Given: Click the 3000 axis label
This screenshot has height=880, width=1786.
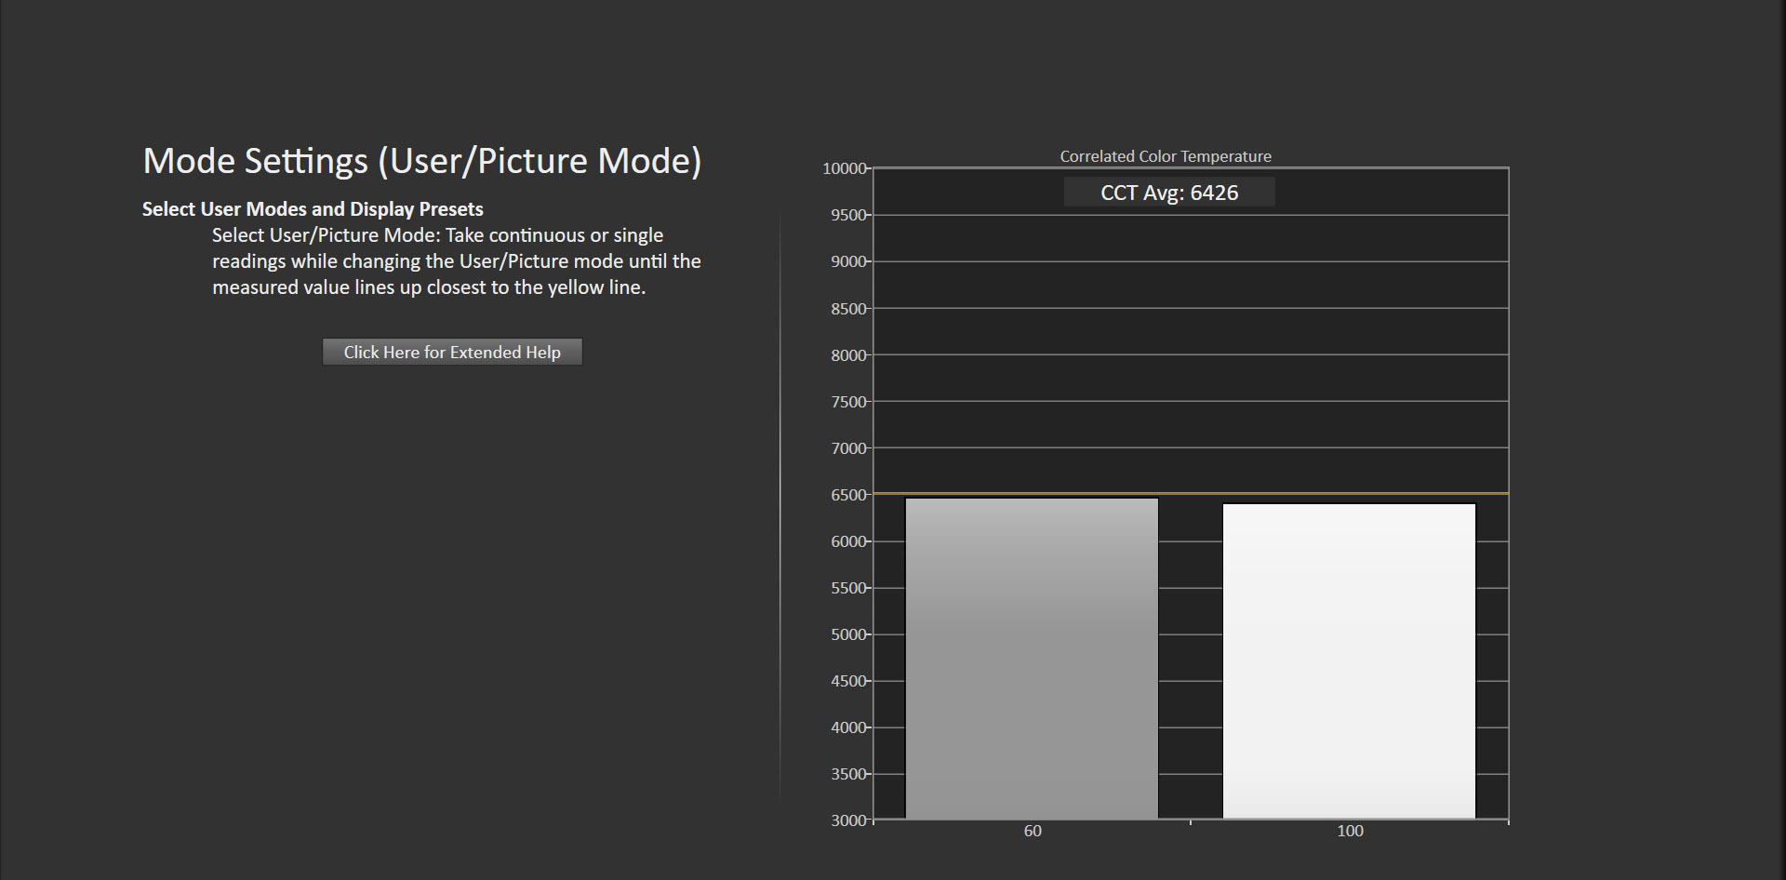Looking at the screenshot, I should [848, 820].
